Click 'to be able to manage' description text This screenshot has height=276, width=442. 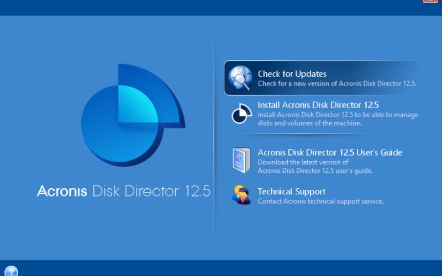(387, 115)
